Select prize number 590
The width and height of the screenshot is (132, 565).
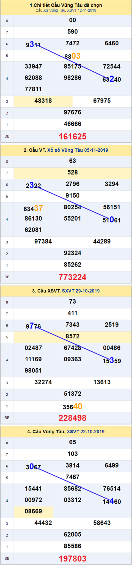(73, 32)
